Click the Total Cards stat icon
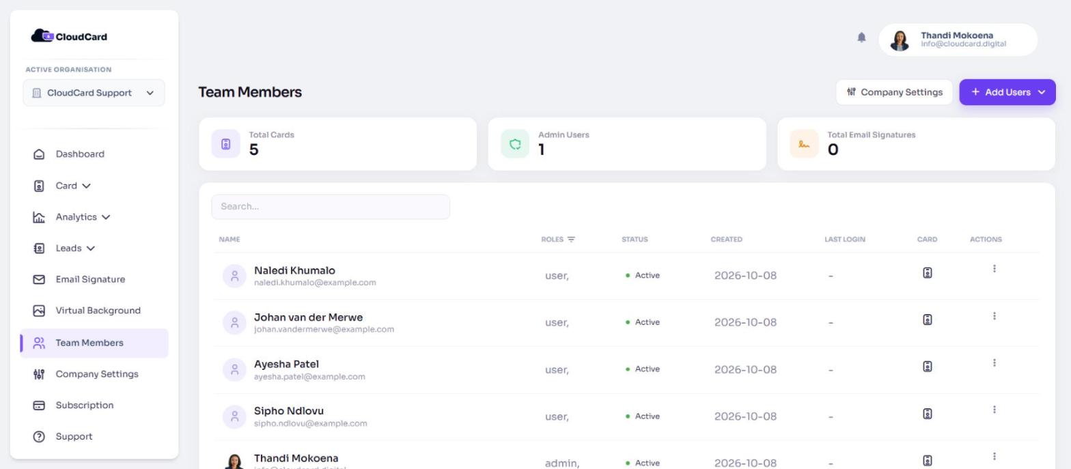 coord(226,143)
